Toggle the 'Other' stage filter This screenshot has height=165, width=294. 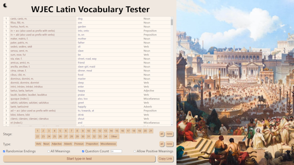click(114, 137)
